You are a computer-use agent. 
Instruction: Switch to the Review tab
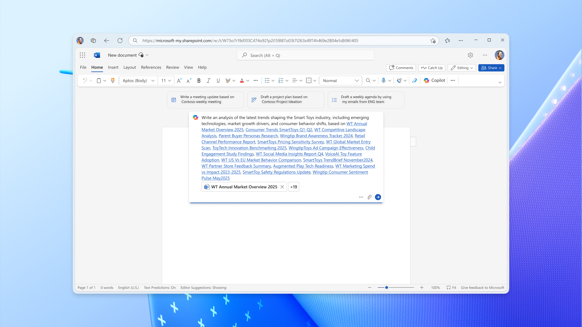click(x=172, y=67)
